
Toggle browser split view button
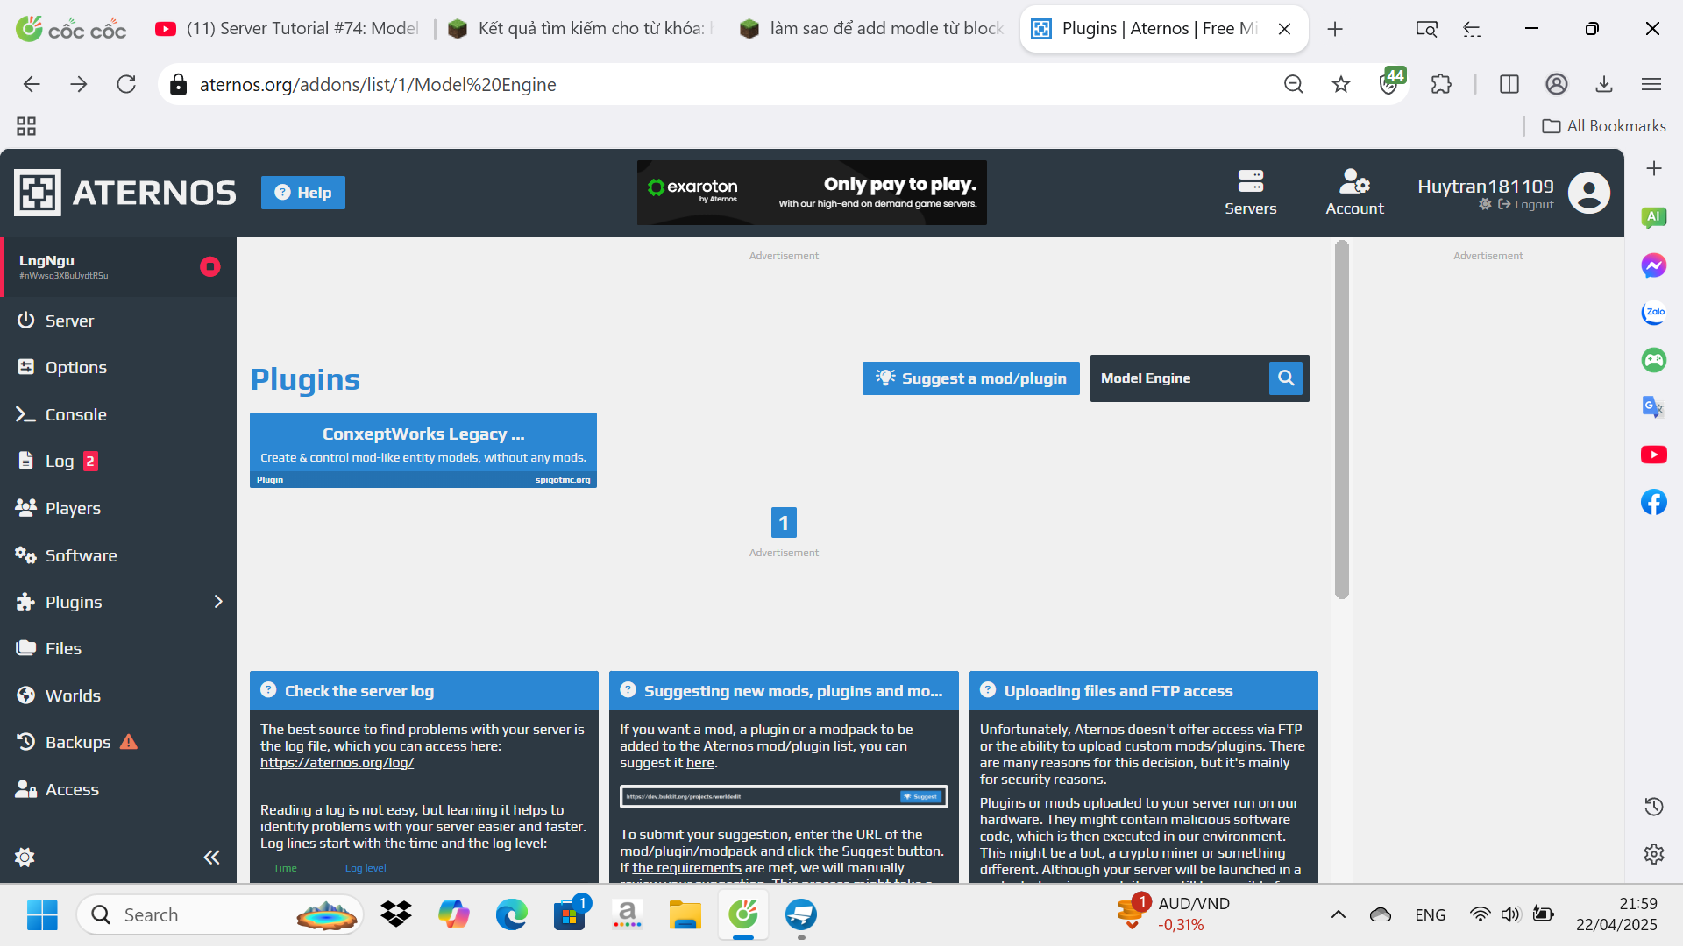click(x=1509, y=84)
